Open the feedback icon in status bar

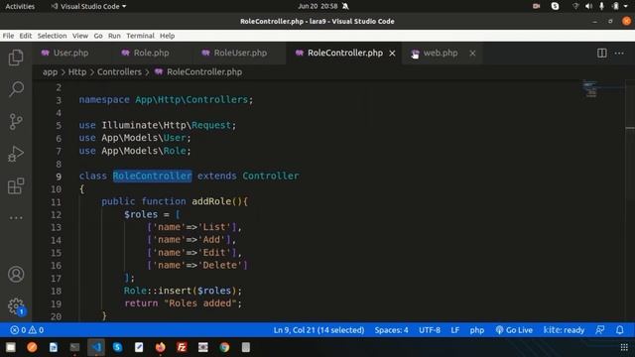[x=599, y=330]
